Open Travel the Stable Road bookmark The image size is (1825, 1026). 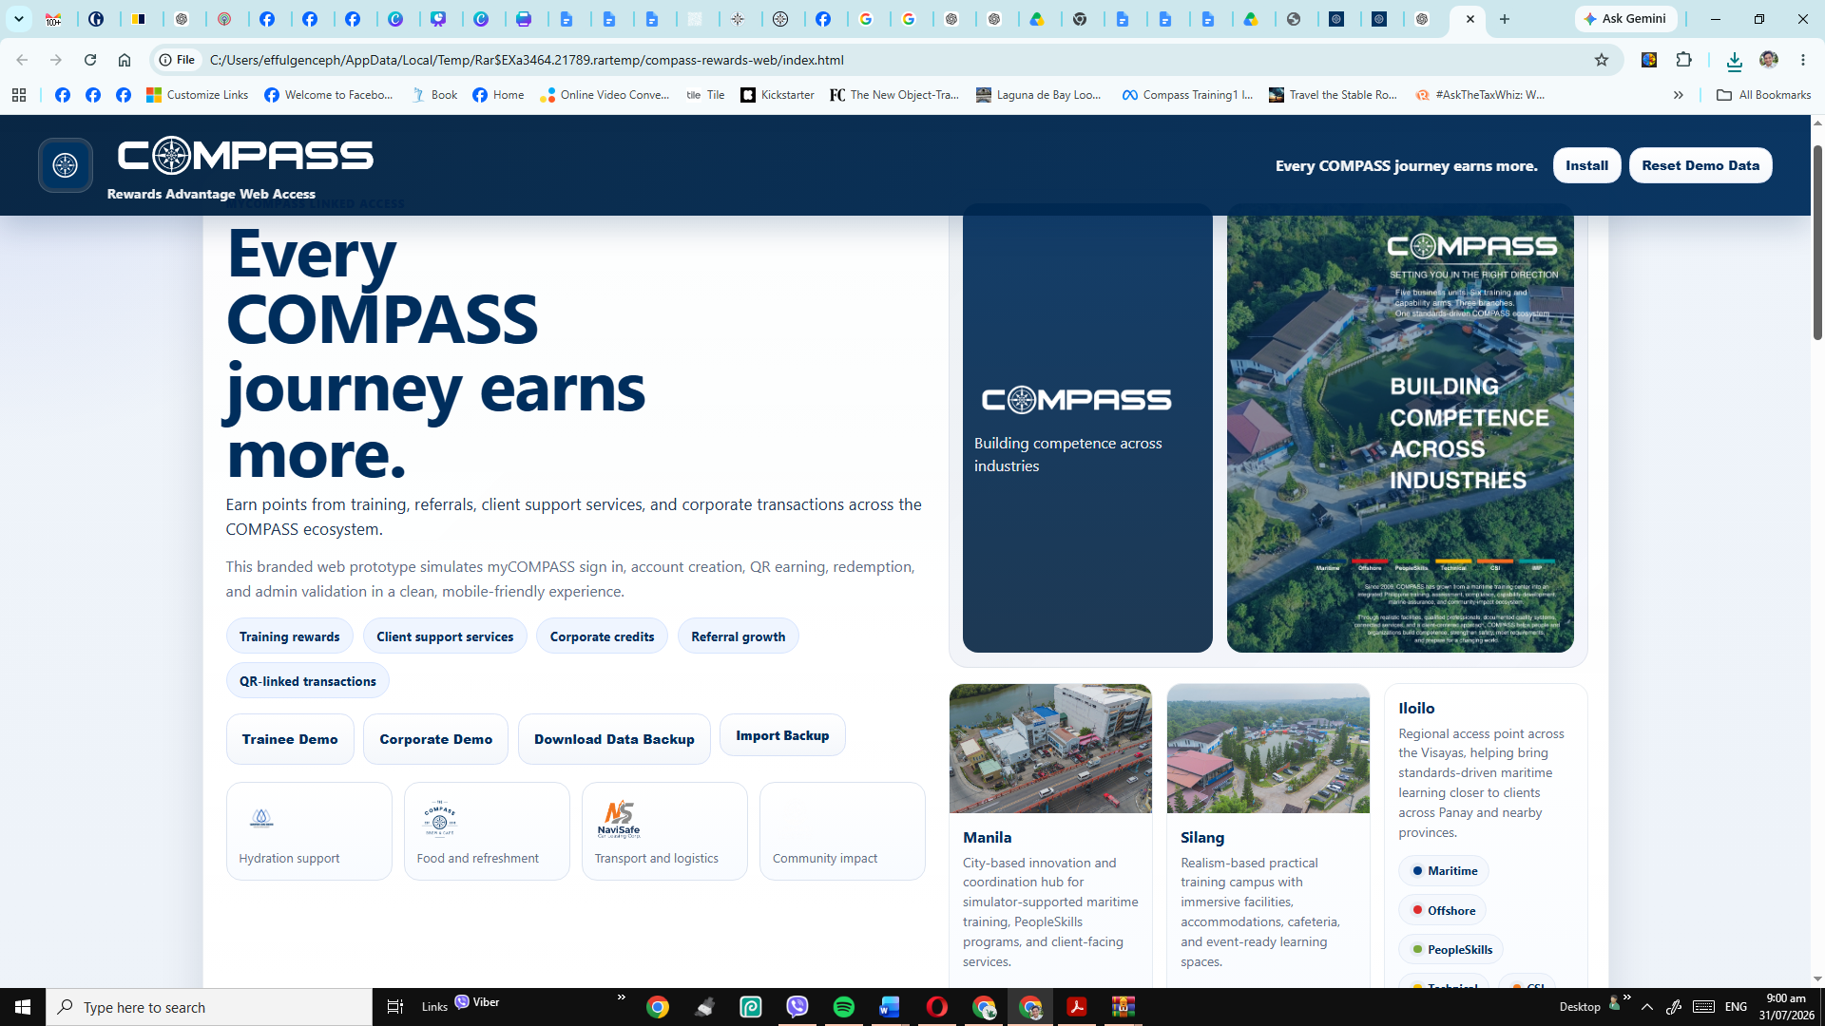click(x=1334, y=95)
